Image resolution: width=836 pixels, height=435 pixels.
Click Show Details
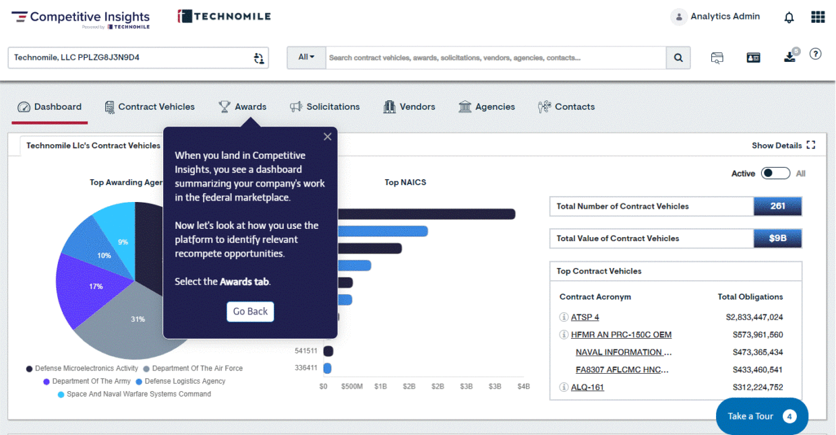[777, 145]
